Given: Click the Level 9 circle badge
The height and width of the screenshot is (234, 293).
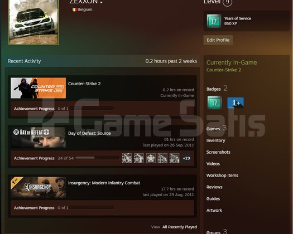Looking at the screenshot, I should coord(227,2).
